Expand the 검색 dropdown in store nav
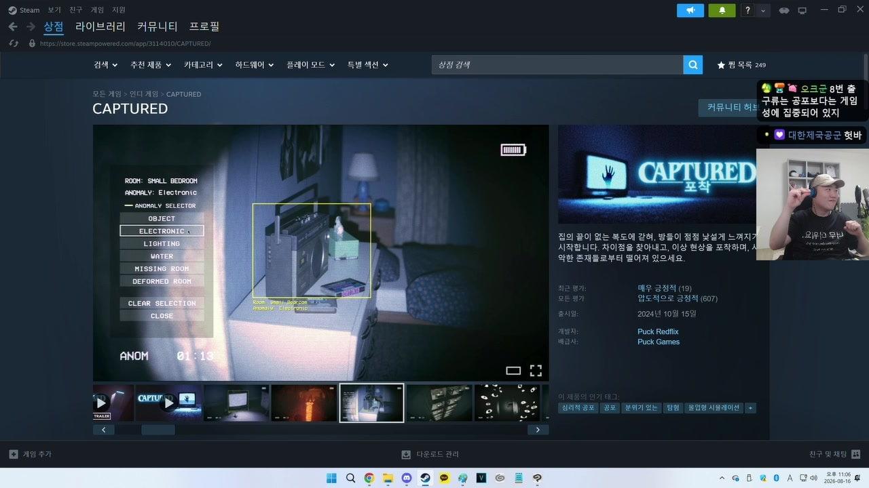 (106, 65)
